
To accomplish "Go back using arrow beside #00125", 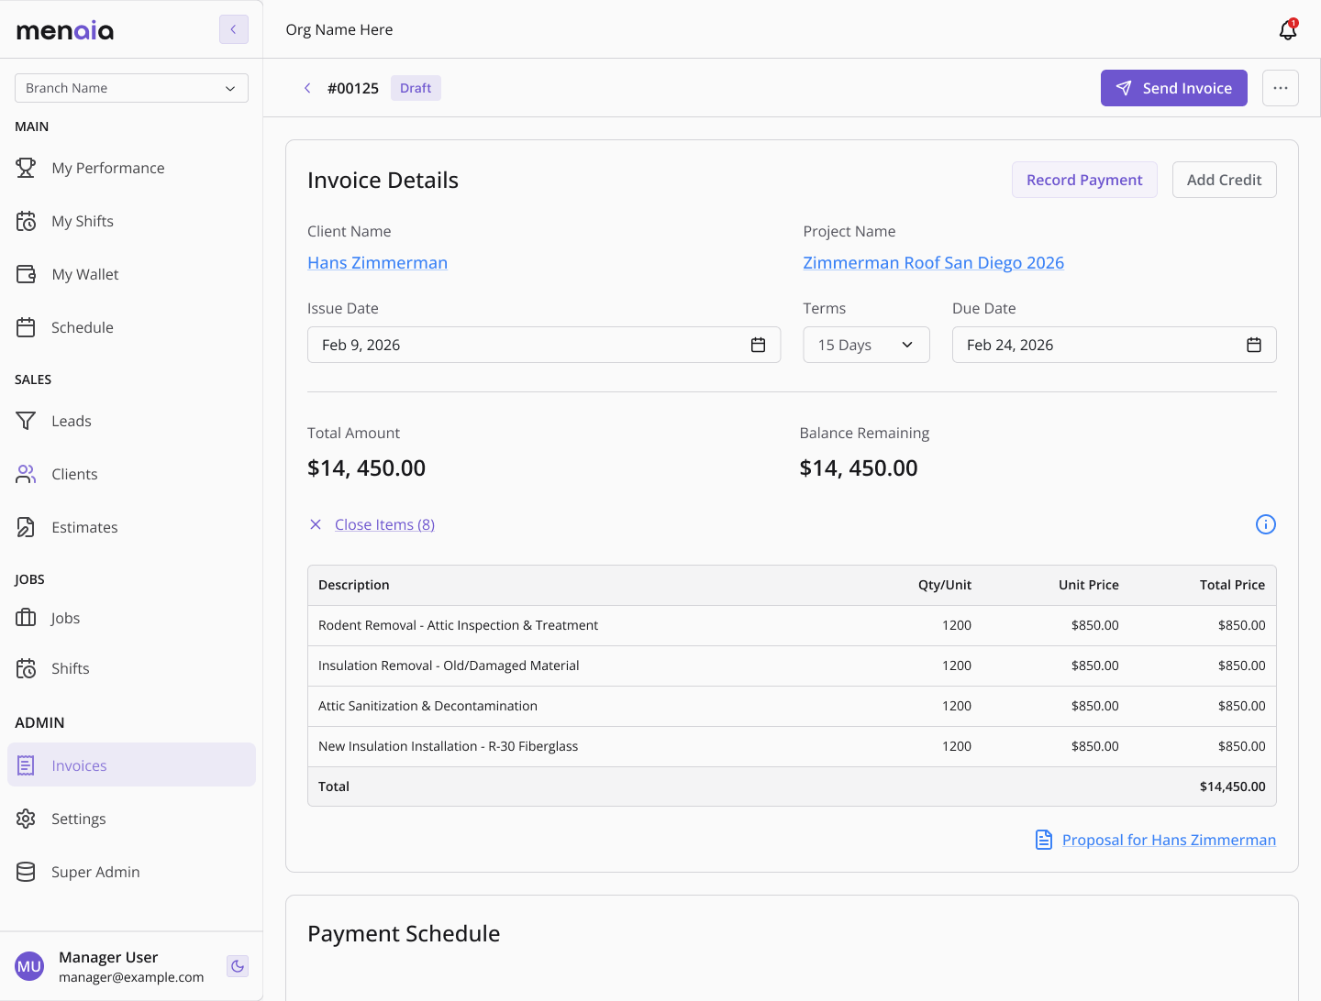I will click(307, 88).
